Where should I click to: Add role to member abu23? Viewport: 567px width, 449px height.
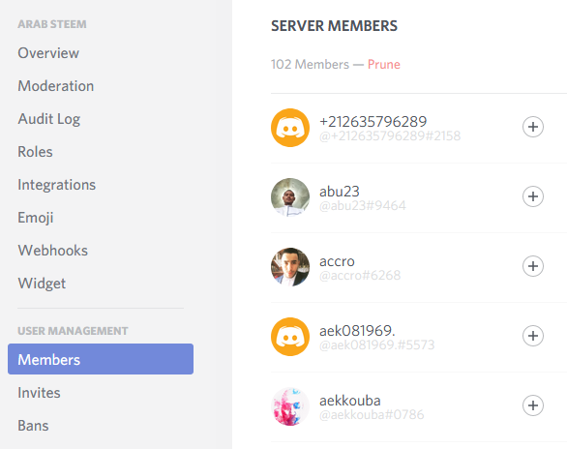(x=532, y=196)
